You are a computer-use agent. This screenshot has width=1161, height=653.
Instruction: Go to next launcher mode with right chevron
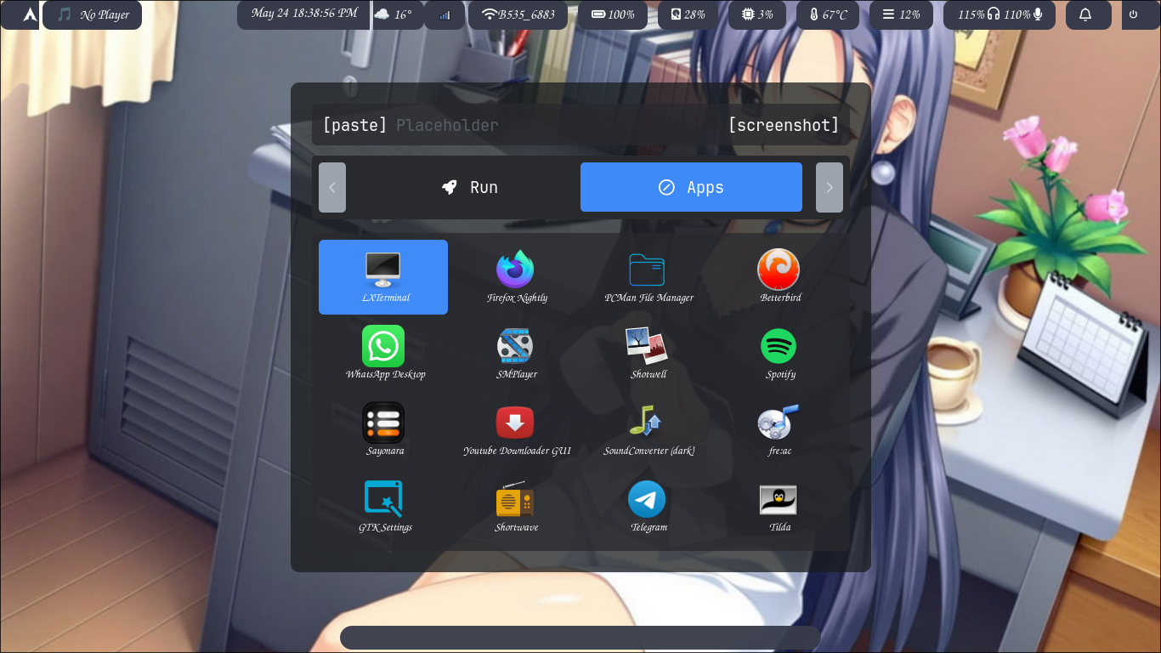tap(830, 187)
